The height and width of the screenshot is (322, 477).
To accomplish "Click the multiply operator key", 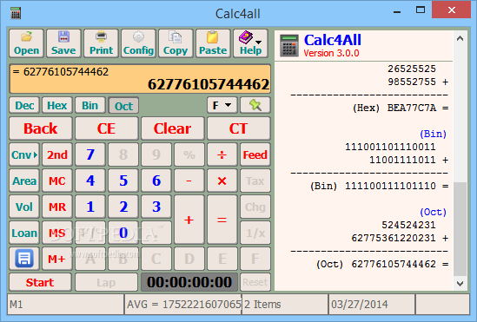I will [x=222, y=181].
